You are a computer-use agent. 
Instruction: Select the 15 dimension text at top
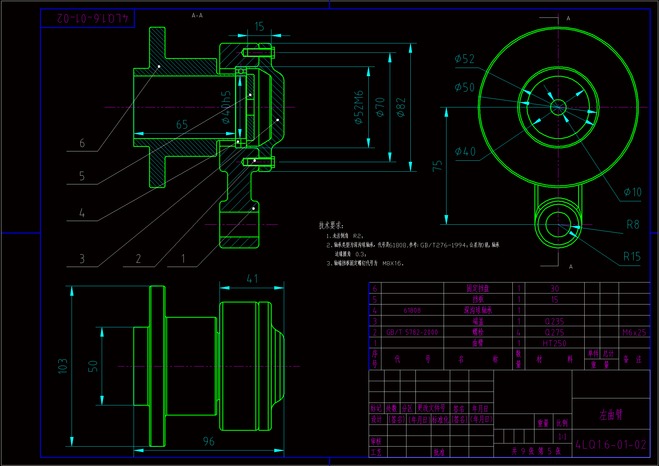[259, 27]
